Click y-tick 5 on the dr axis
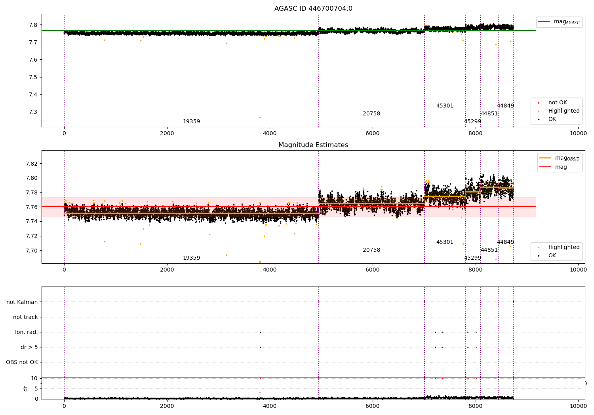 tap(36, 389)
